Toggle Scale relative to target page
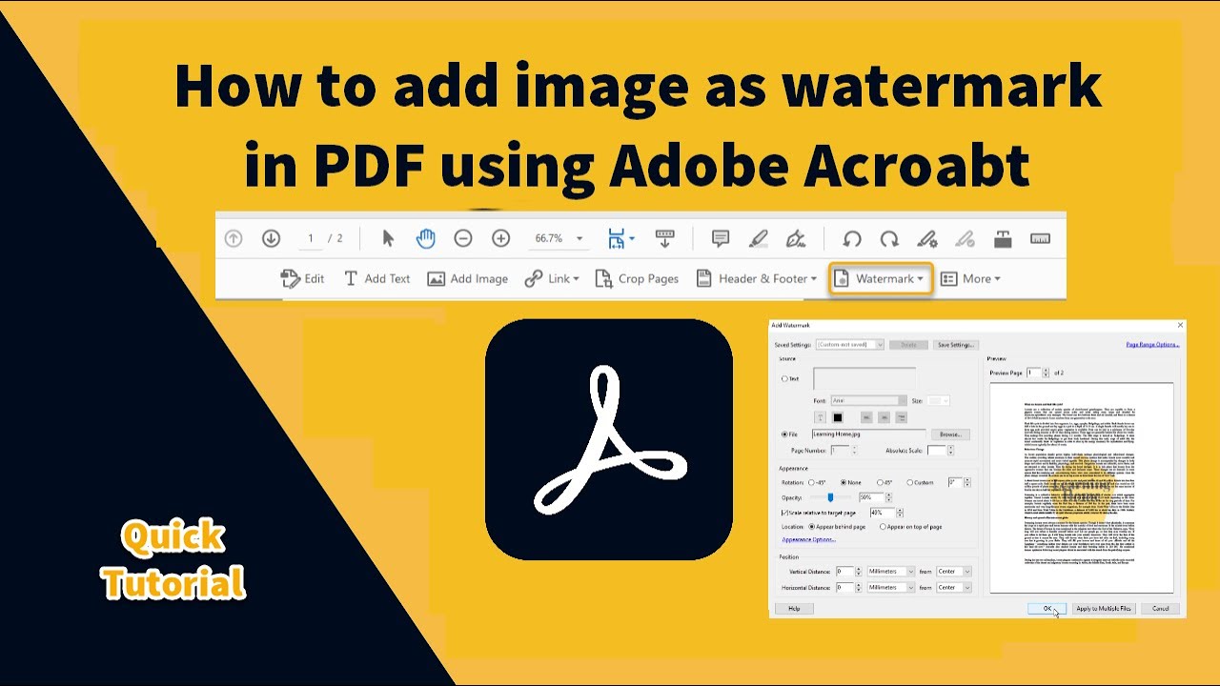The height and width of the screenshot is (686, 1220). pos(784,513)
